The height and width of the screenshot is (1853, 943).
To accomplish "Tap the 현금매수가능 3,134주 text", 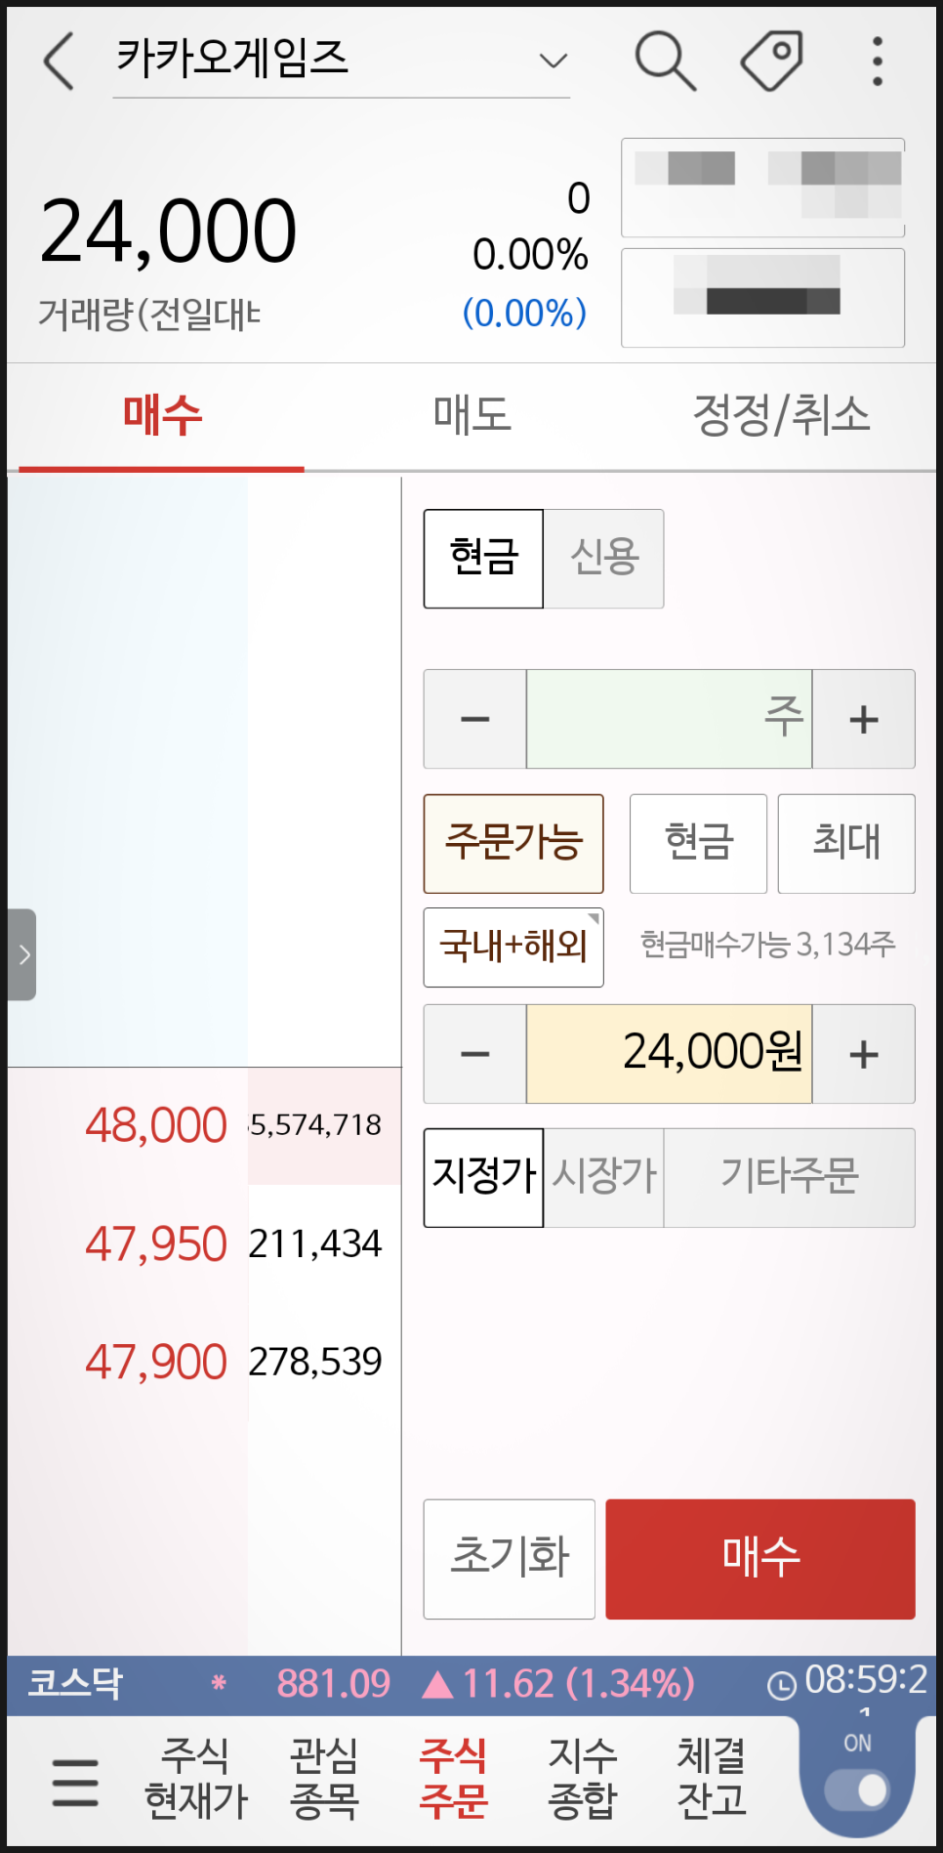I will pyautogui.click(x=767, y=945).
